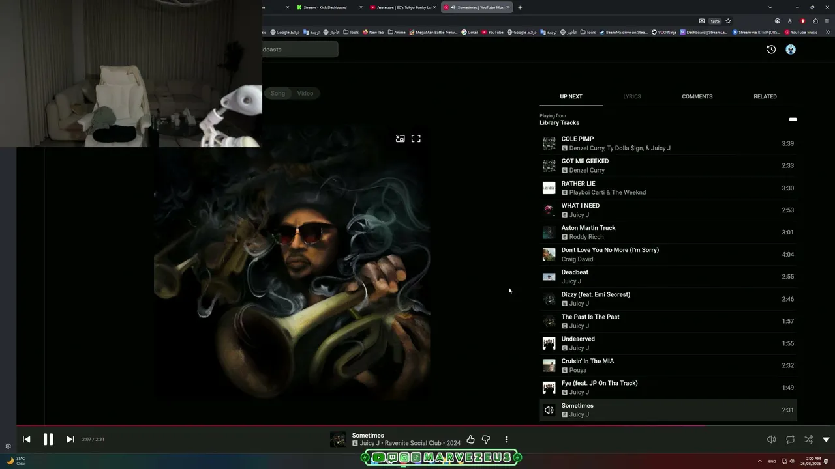Toggle shuffle mode
Viewport: 835px width, 469px height.
point(808,440)
